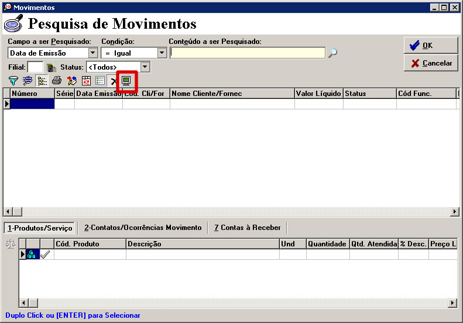Click the monitor icon highlighted in red
Image resolution: width=463 pixels, height=323 pixels.
pos(126,80)
